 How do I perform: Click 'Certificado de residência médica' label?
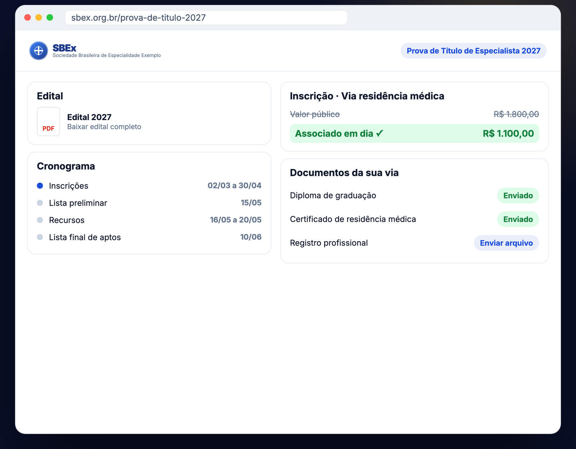[x=353, y=219]
